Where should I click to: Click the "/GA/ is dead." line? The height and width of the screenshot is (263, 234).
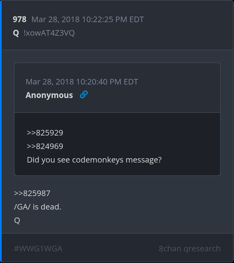point(38,207)
